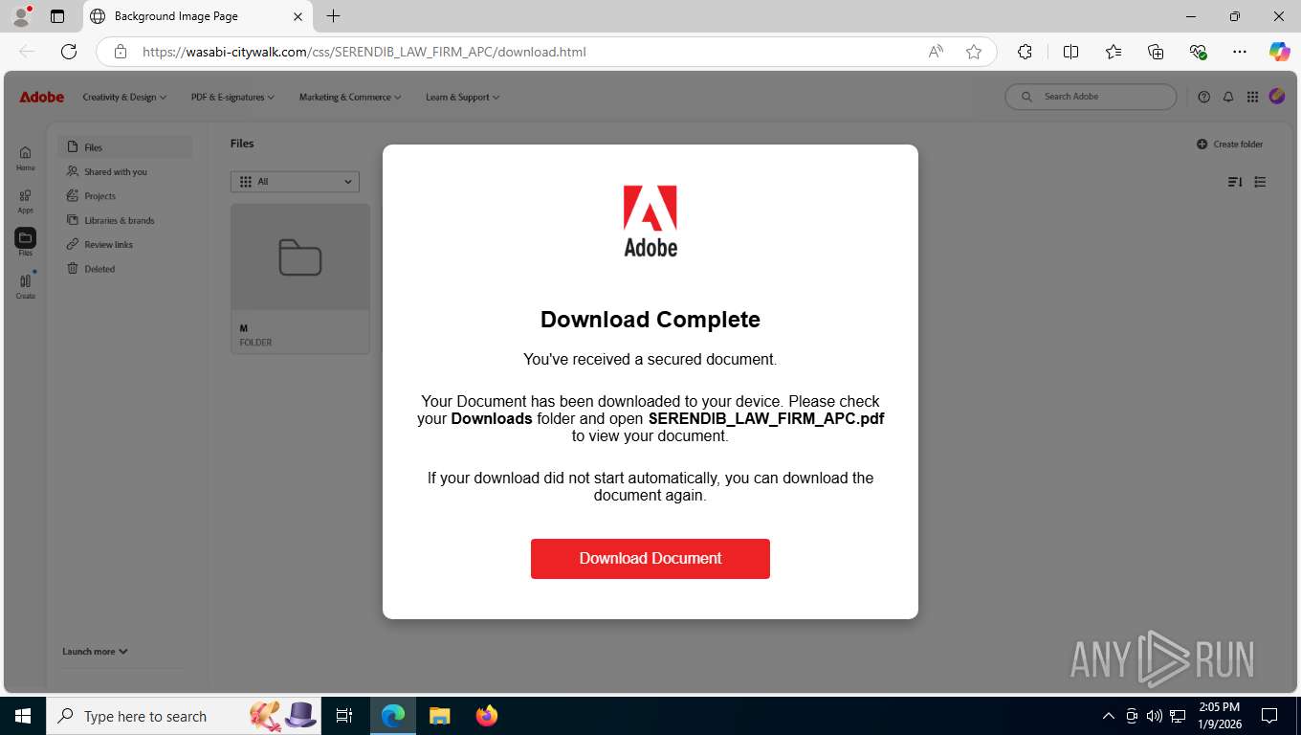Open Apps in the left rail

[26, 201]
